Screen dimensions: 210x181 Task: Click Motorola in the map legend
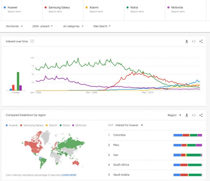[79, 125]
